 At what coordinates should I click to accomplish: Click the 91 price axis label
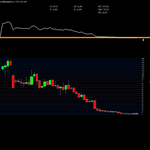click(x=142, y=80)
